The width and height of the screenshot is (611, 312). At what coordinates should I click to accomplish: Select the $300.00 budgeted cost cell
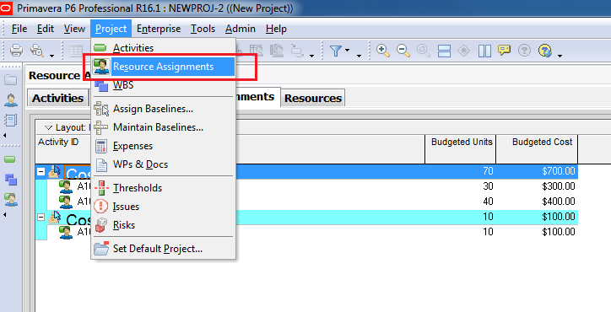pos(537,186)
